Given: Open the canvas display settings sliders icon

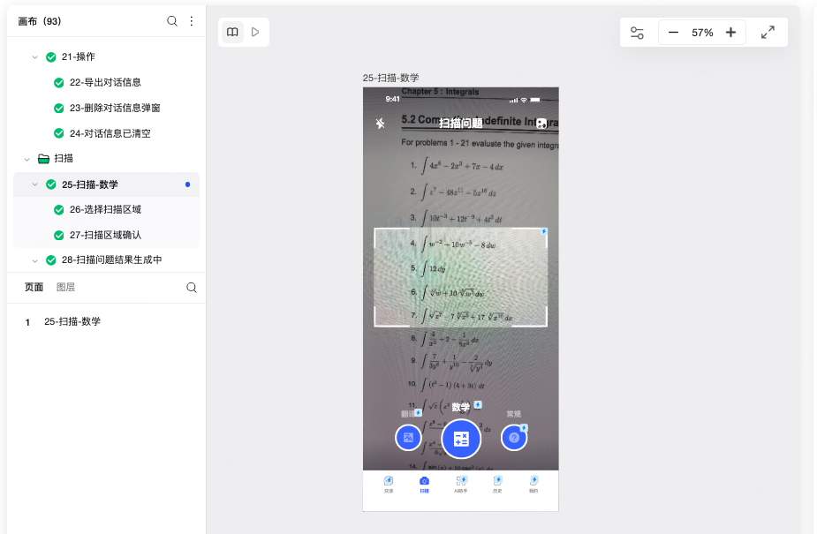Looking at the screenshot, I should click(x=637, y=33).
